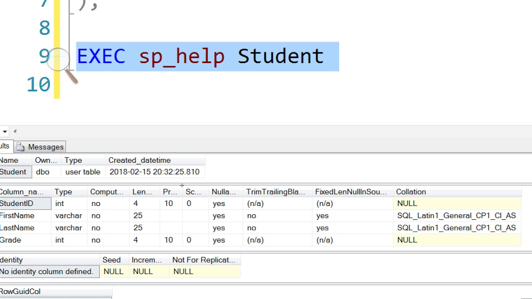Click the int type cell for StudentID
Screen dimensions: 532x299
tap(70, 203)
